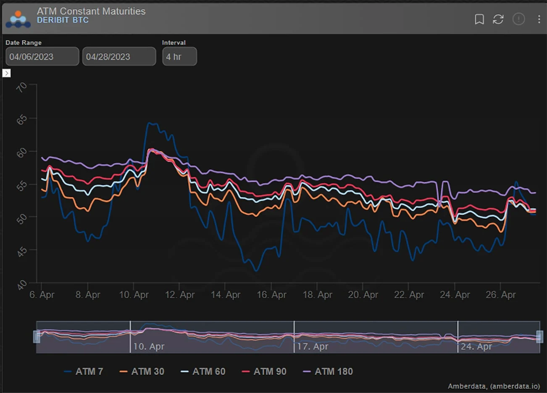Click the 12. Apr x-axis label

pyautogui.click(x=180, y=295)
